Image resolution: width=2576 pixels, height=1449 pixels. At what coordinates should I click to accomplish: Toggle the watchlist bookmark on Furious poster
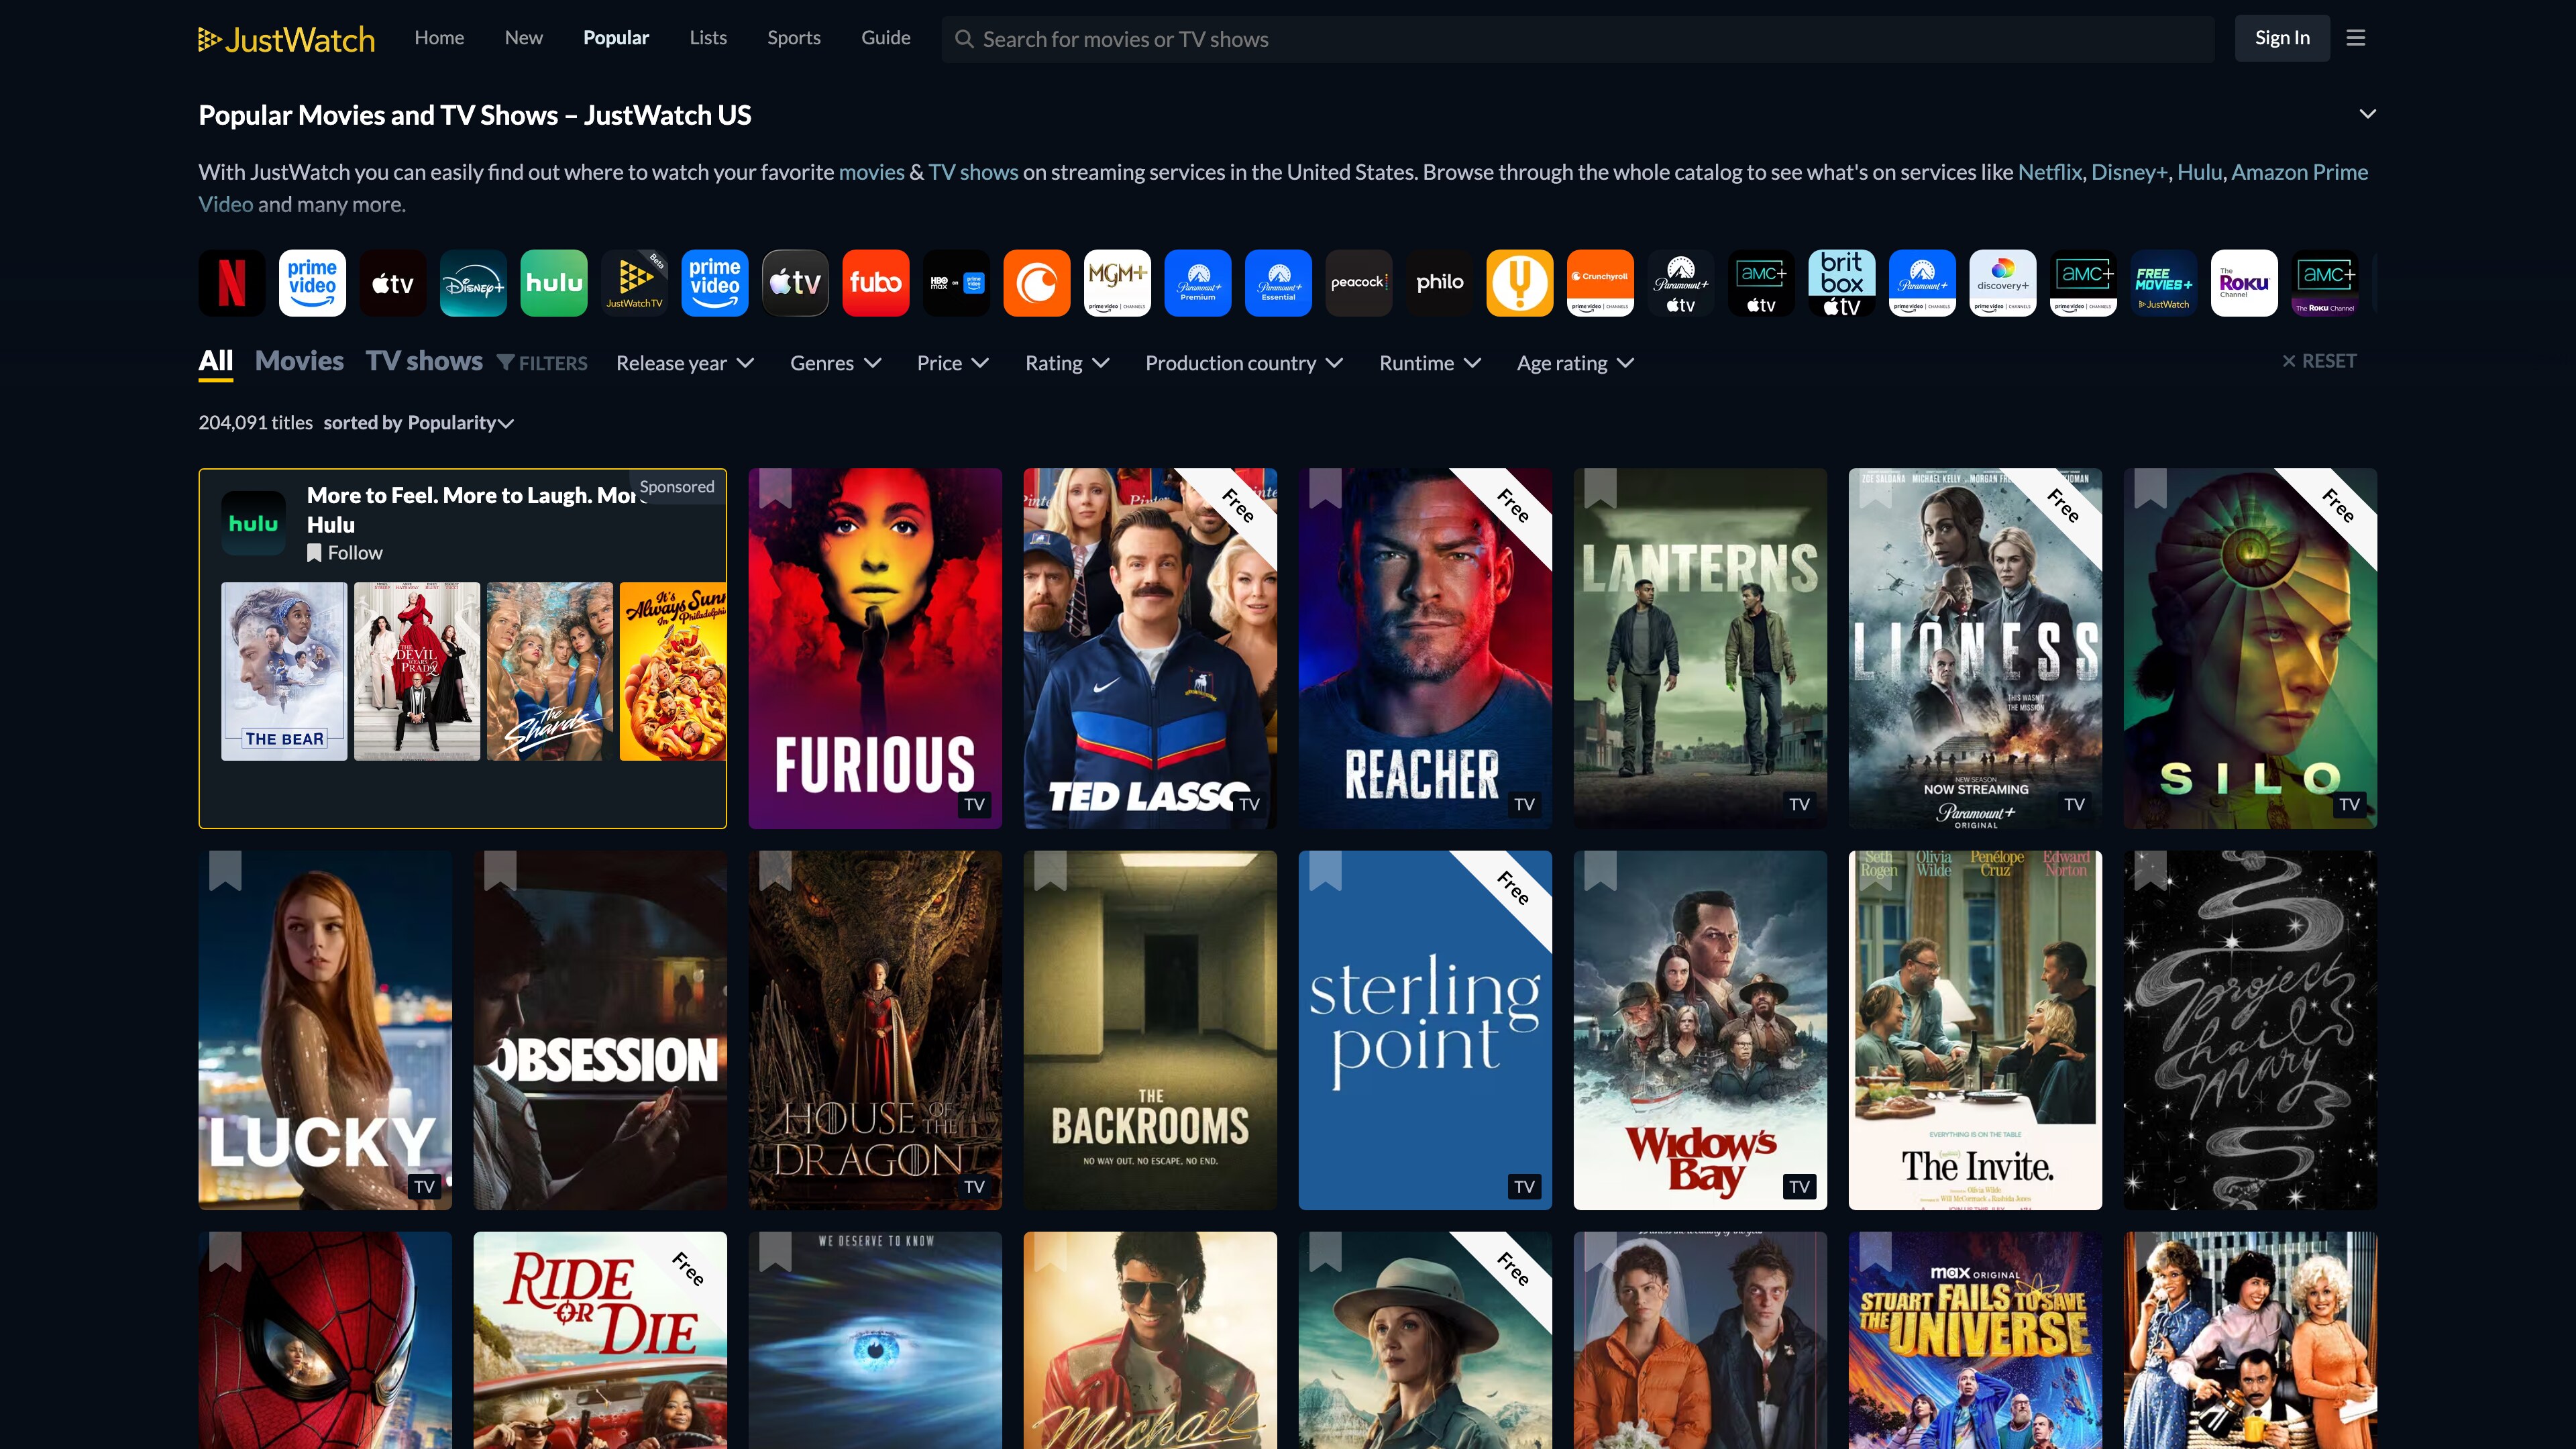(775, 489)
